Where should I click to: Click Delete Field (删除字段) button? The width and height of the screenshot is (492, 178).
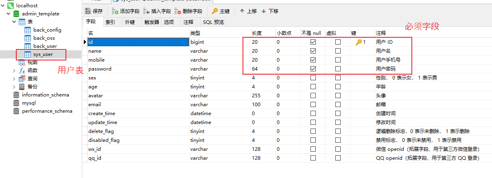pyautogui.click(x=188, y=11)
